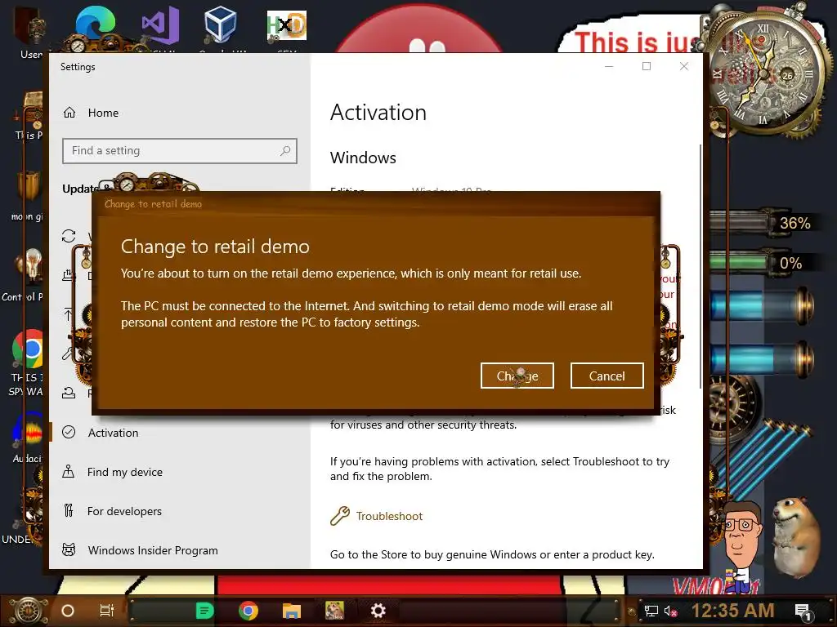Open the Troubleshoot link
The image size is (837, 627).
coord(389,516)
